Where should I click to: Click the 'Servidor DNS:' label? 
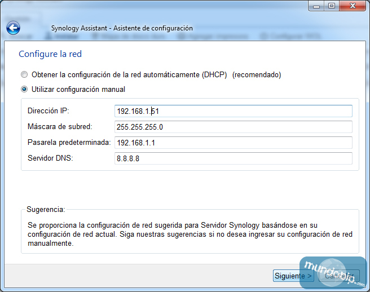(x=50, y=158)
